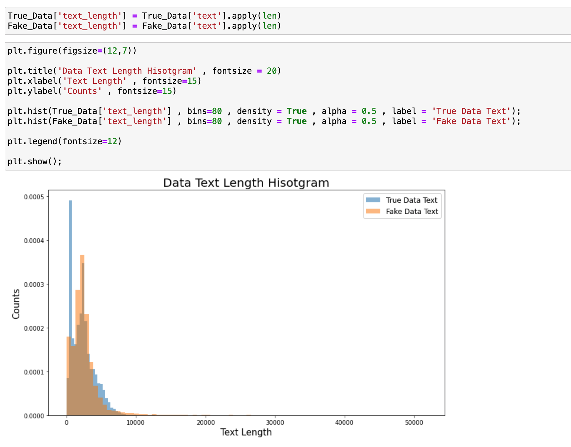571x447 pixels.
Task: Click the True Data Text legend label
Action: click(x=411, y=200)
